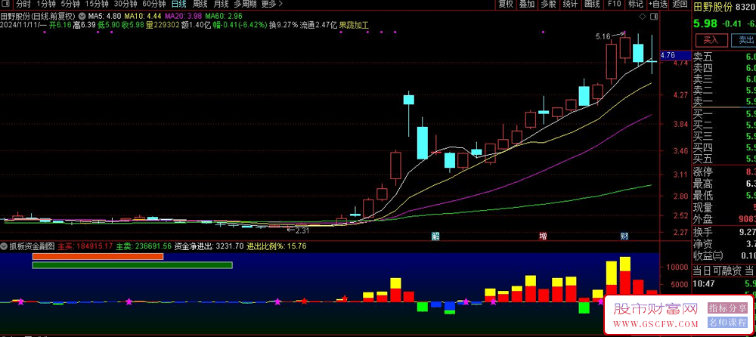Toggle the right side panel icon
756x337 pixels.
coord(654,17)
